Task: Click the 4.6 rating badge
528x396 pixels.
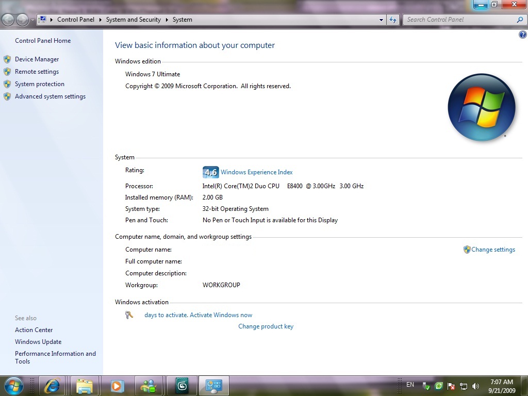Action: (x=211, y=172)
